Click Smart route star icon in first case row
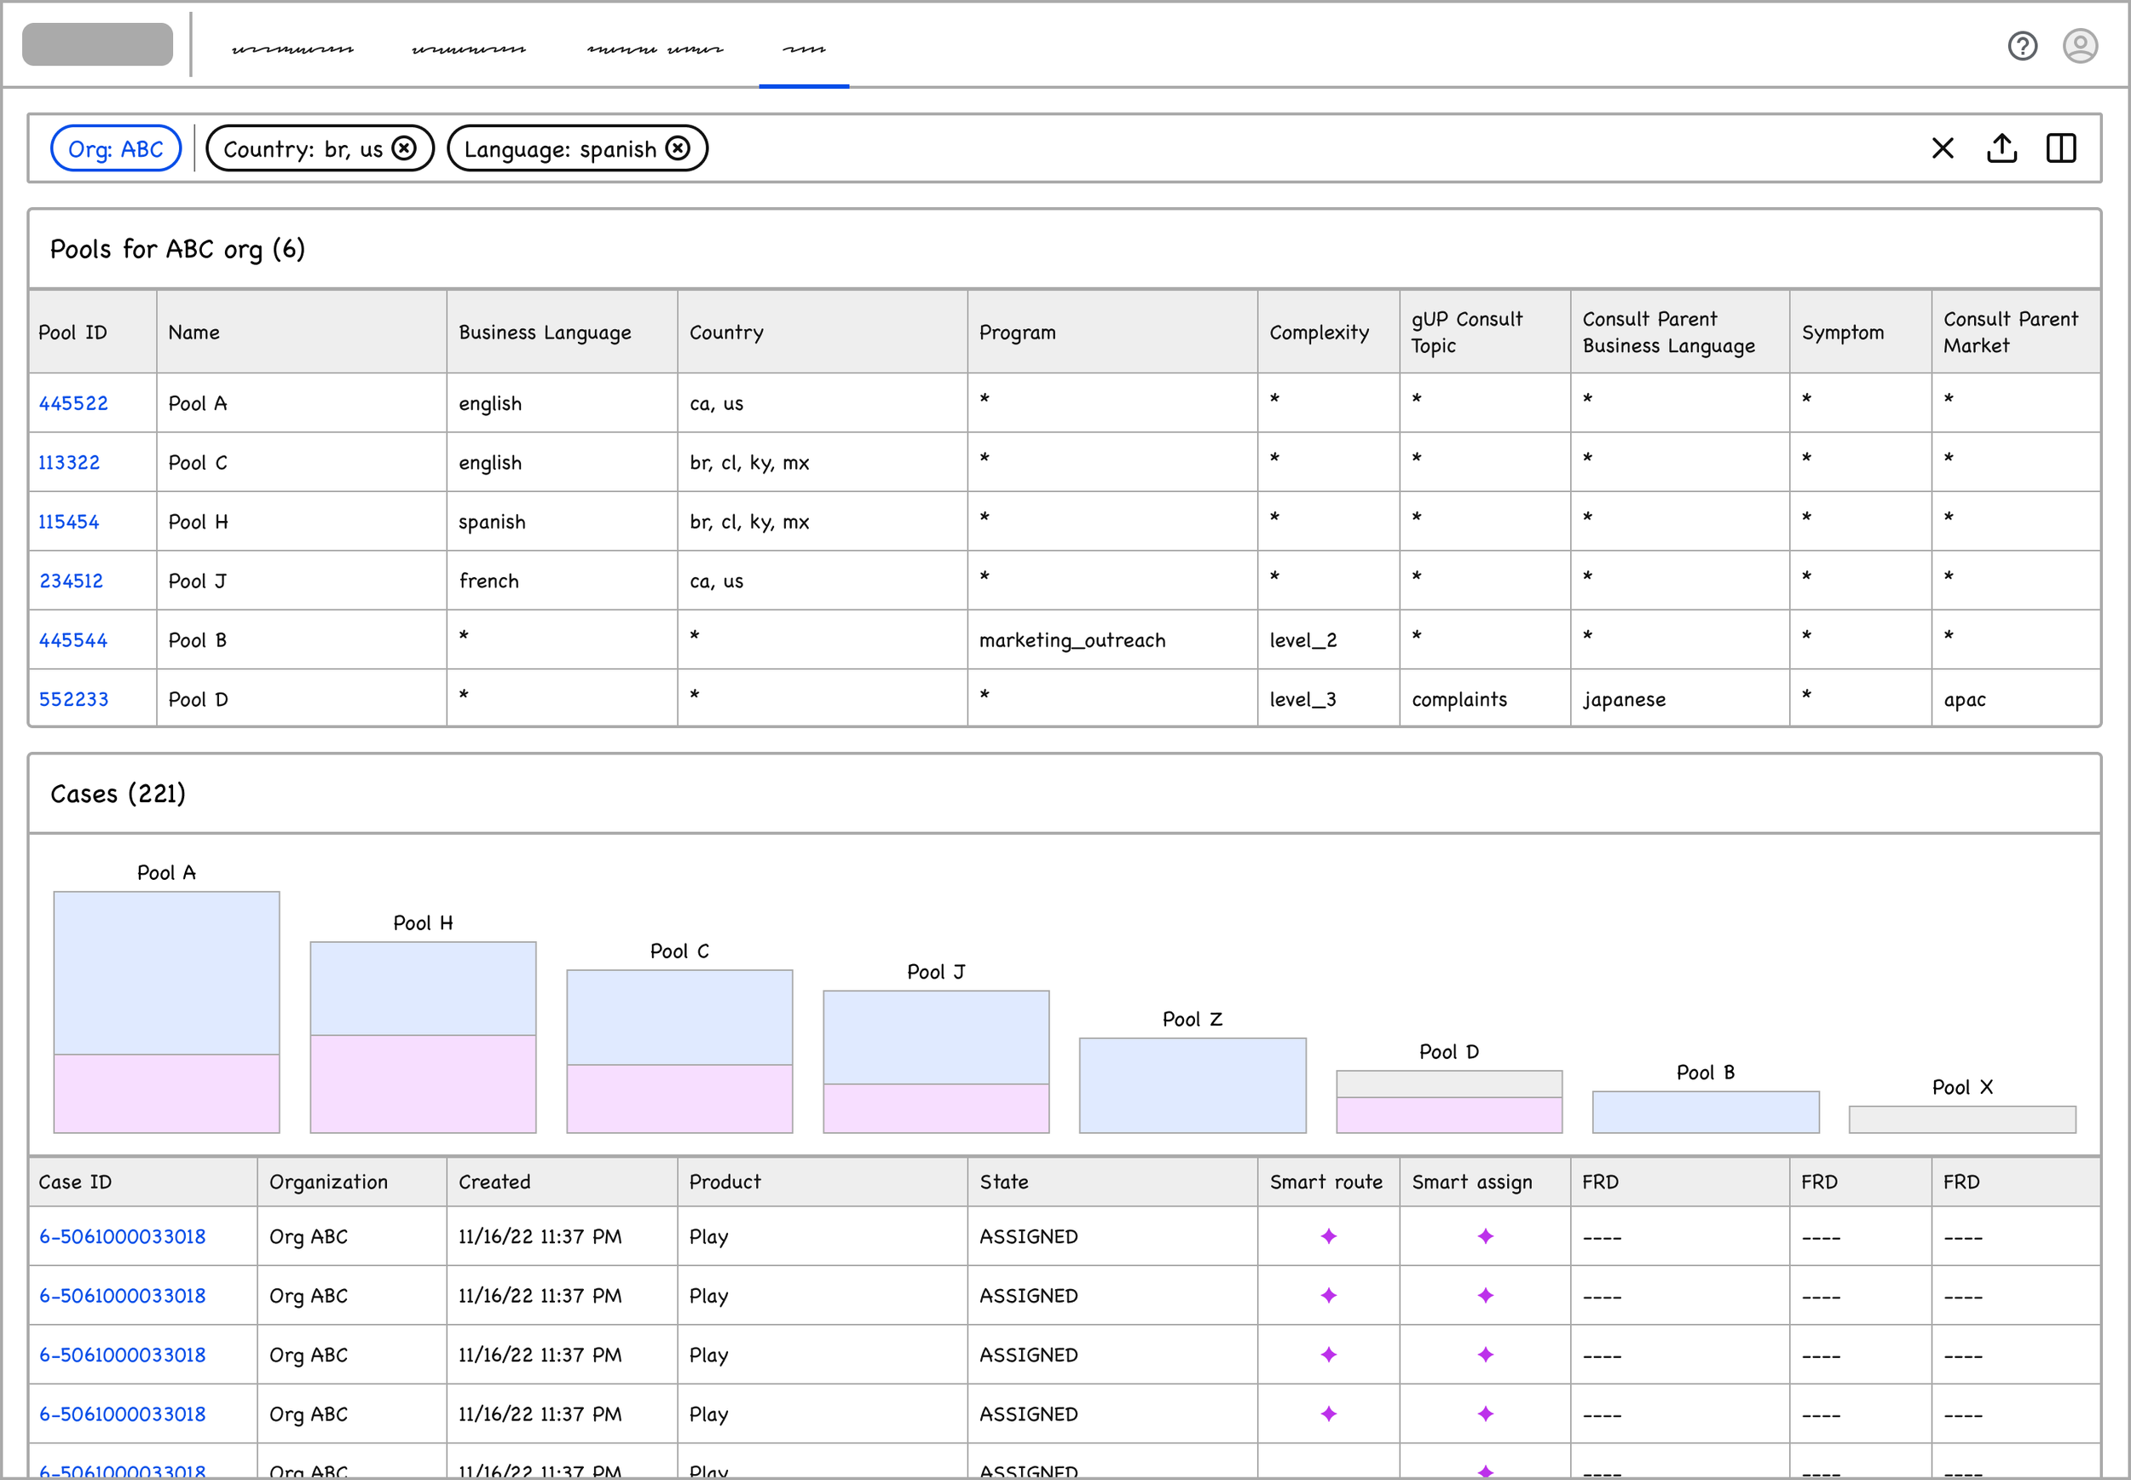This screenshot has width=2131, height=1480. pyautogui.click(x=1328, y=1236)
